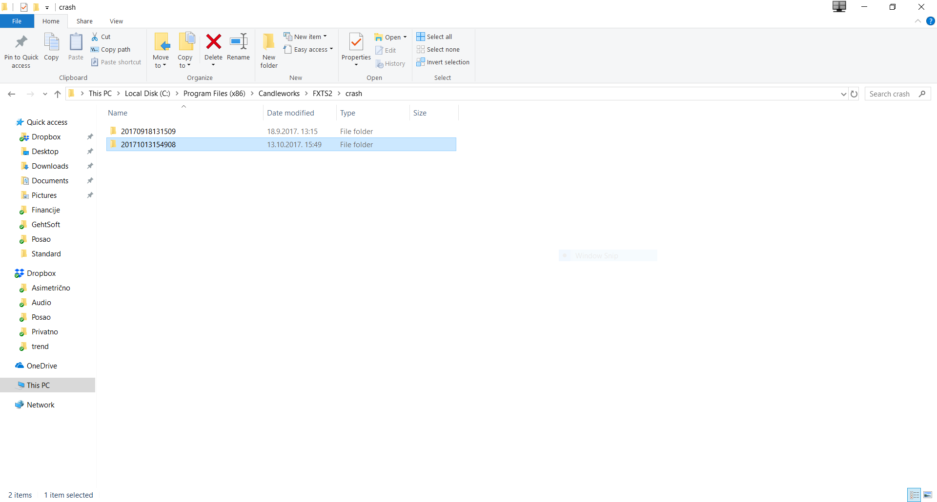Click the Cut scissors icon
Viewport: 937px width, 502px height.
(x=95, y=37)
